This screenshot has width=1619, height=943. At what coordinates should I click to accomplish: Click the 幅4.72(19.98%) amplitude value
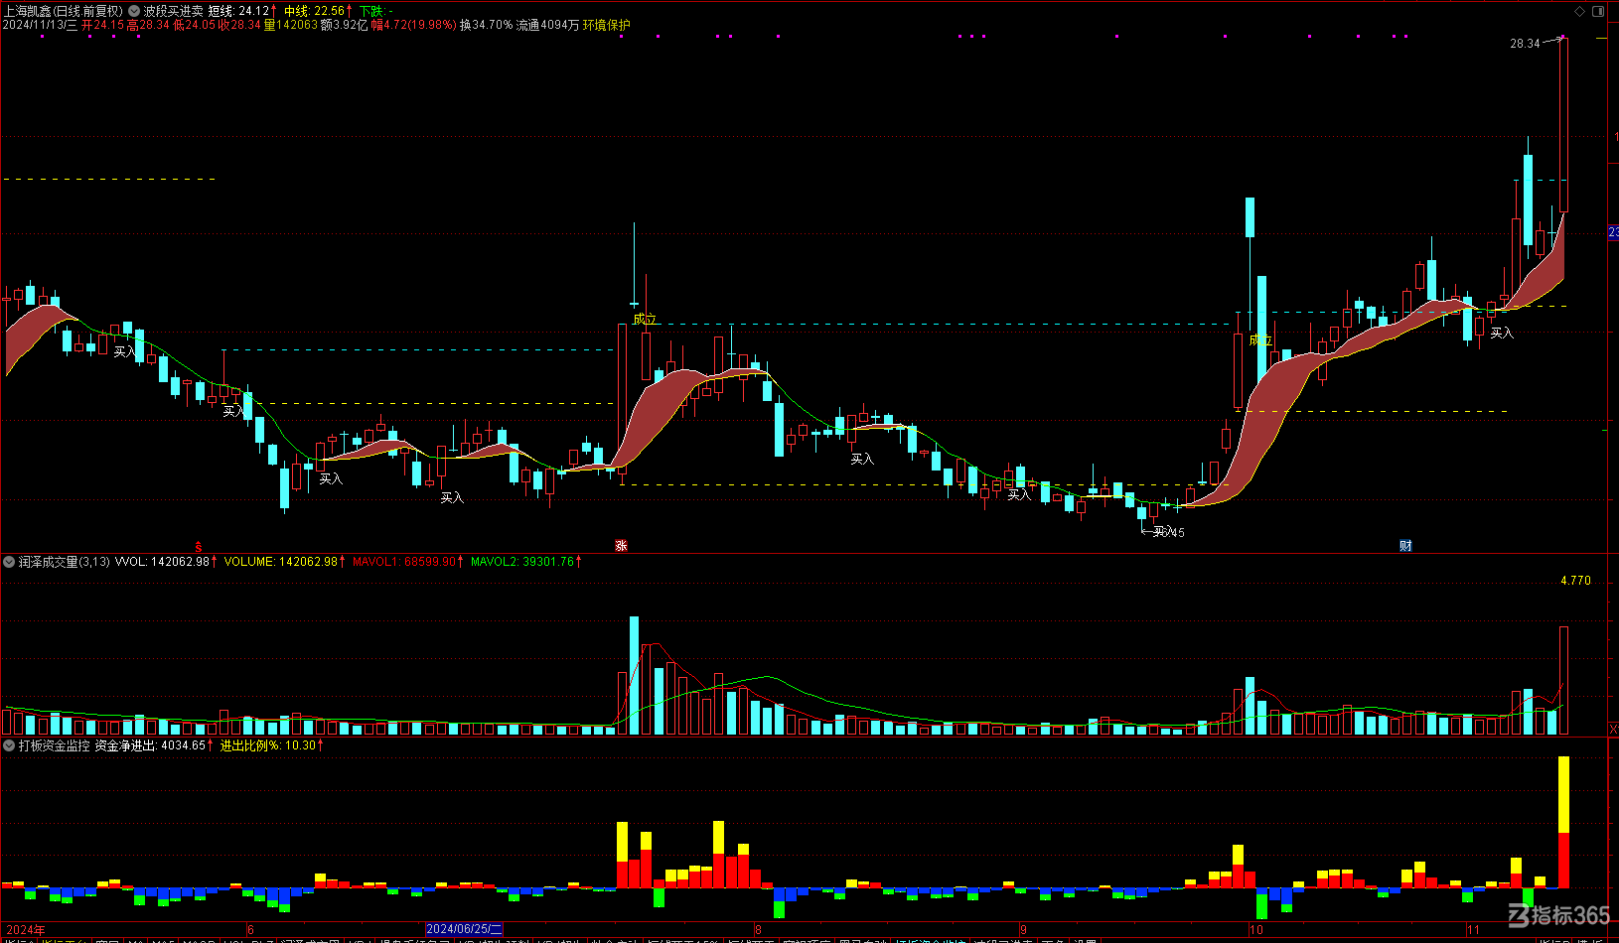pyautogui.click(x=413, y=25)
